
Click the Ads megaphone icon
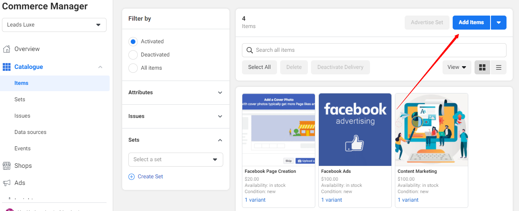[6, 183]
